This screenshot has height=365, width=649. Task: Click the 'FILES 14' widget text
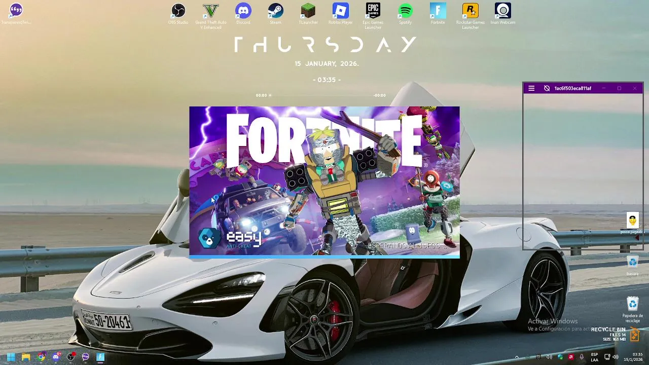click(618, 335)
